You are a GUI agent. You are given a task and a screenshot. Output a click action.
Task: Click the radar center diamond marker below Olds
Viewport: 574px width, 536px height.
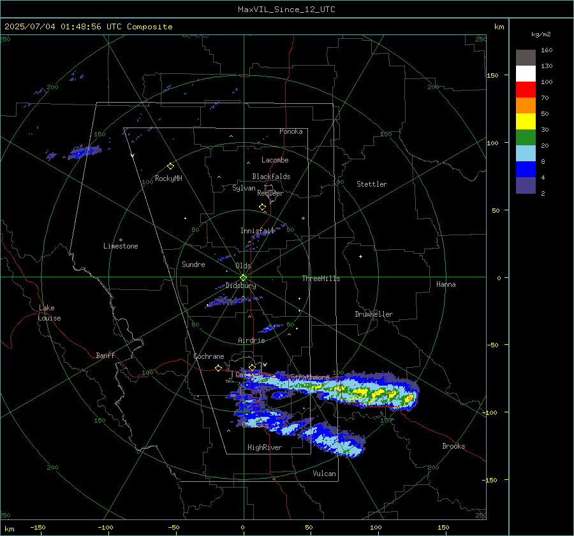[x=243, y=278]
